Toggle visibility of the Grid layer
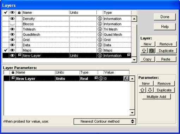This screenshot has height=134, width=180. [x=12, y=40]
